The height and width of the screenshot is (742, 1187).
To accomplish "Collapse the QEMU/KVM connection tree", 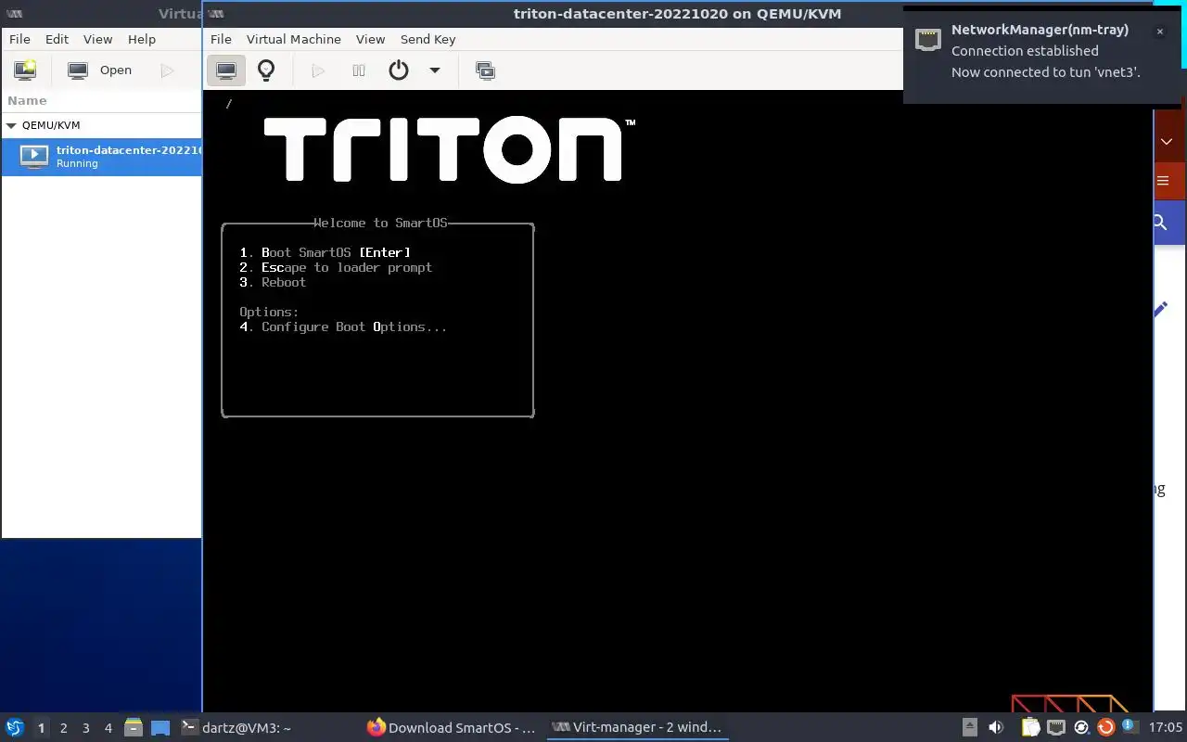I will coord(11,125).
